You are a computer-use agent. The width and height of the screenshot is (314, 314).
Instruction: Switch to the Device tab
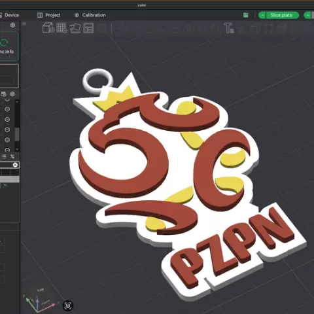pos(9,15)
